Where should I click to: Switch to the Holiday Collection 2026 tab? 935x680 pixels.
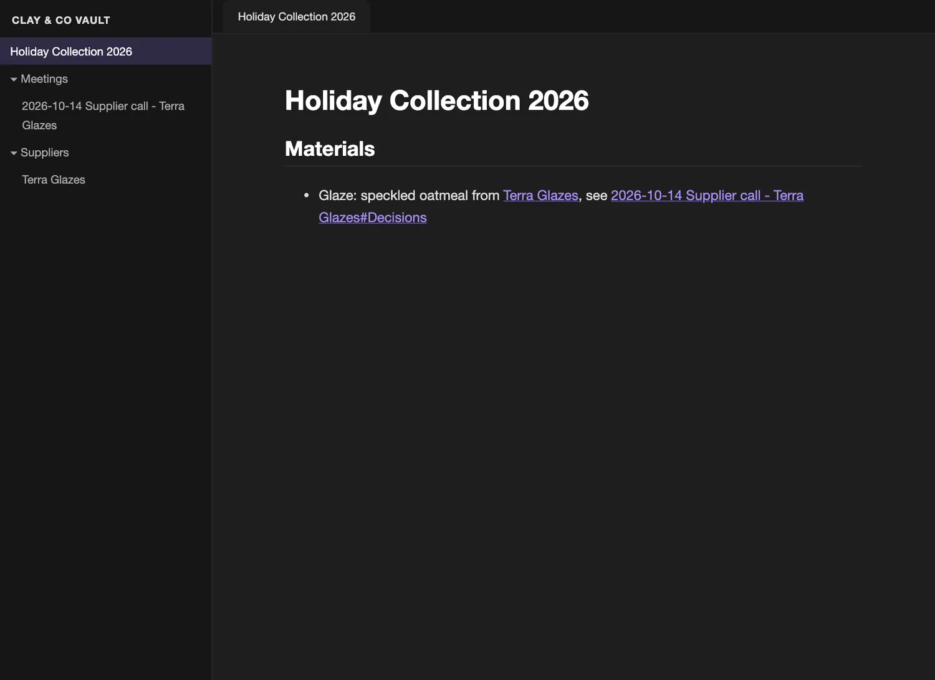click(297, 17)
